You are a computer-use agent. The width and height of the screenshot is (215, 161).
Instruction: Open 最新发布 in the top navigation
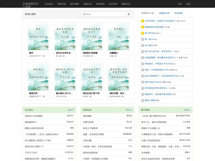coord(126,4)
